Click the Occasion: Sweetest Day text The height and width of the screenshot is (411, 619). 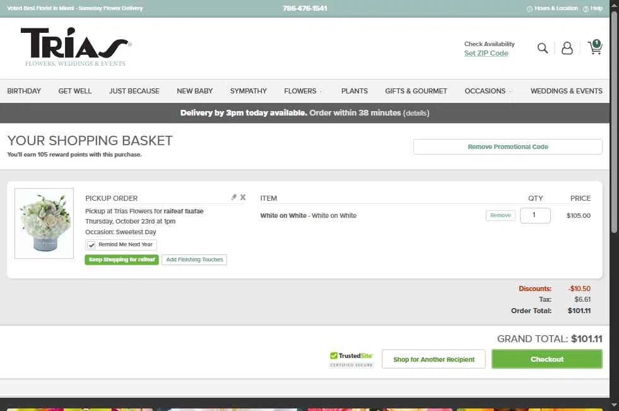pos(121,232)
